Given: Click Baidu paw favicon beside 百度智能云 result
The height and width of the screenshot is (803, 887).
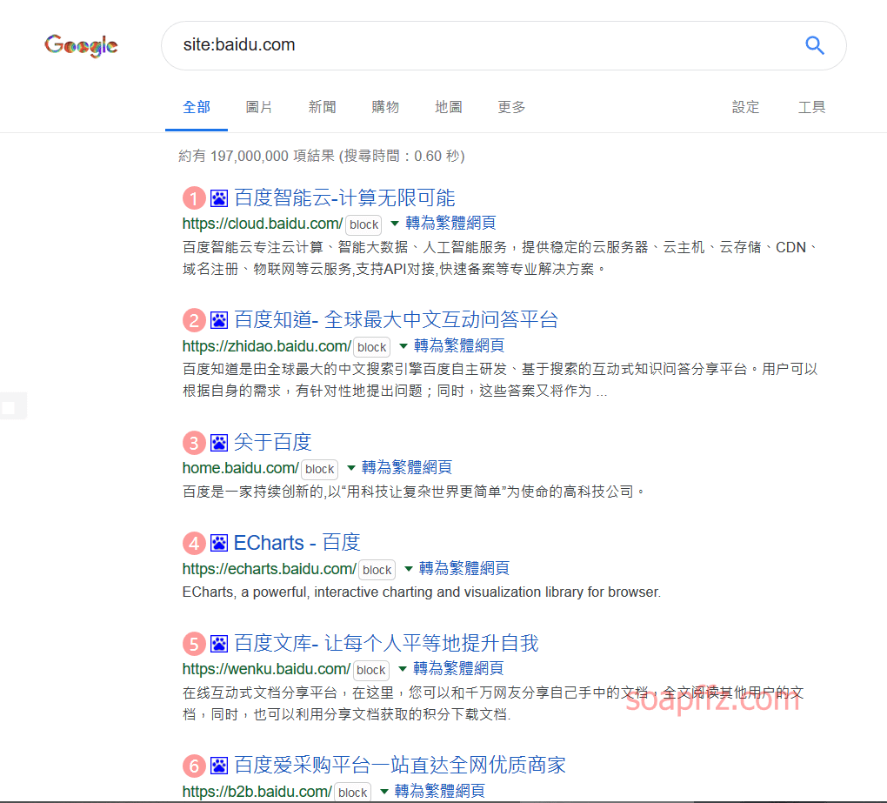Looking at the screenshot, I should (219, 198).
